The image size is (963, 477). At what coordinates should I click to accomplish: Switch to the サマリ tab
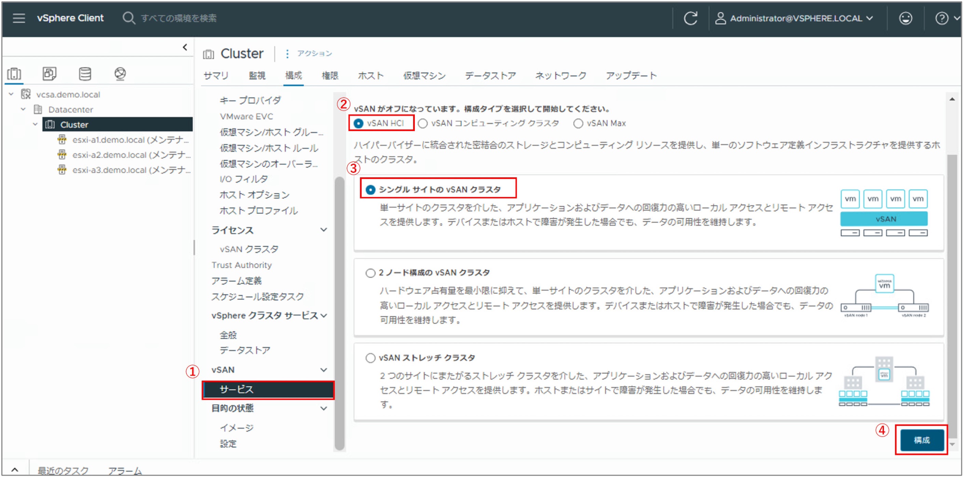click(216, 75)
